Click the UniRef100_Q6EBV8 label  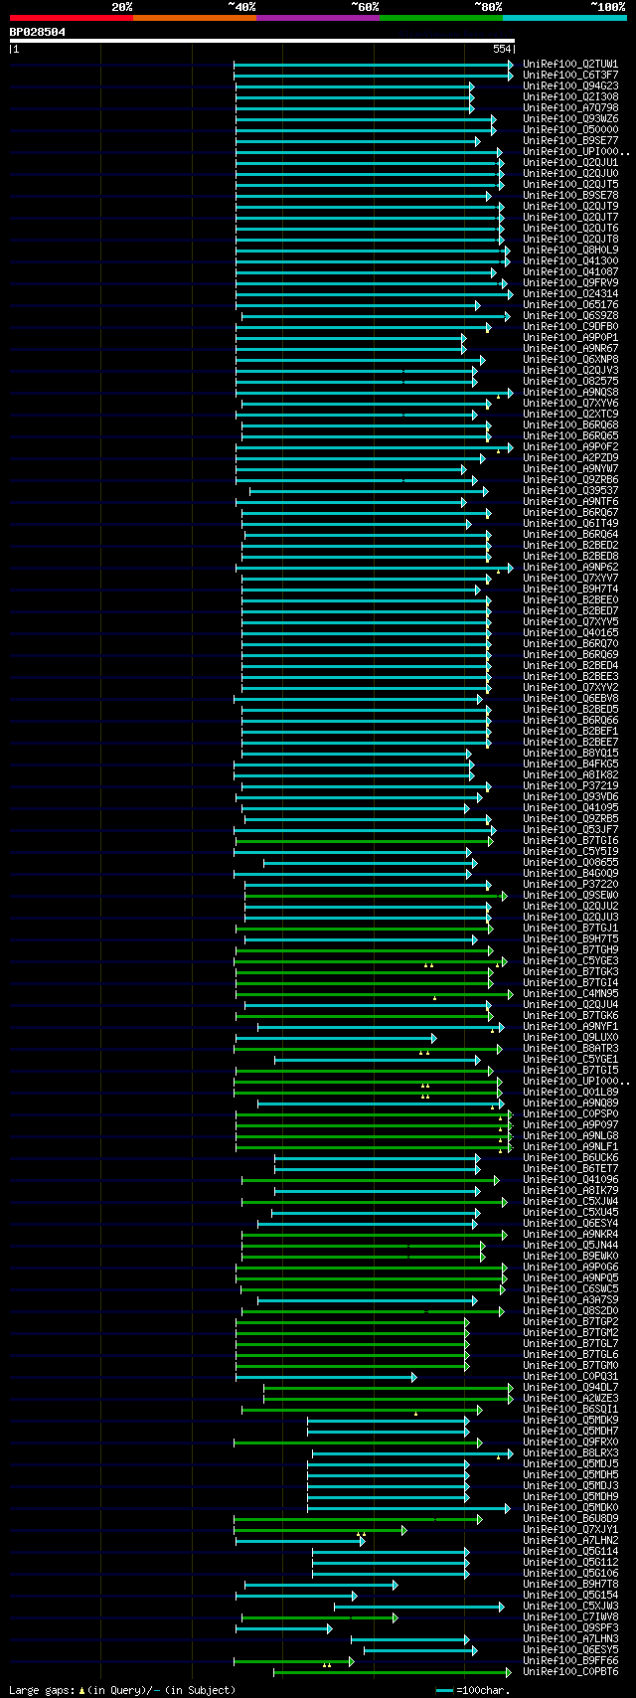coord(570,698)
